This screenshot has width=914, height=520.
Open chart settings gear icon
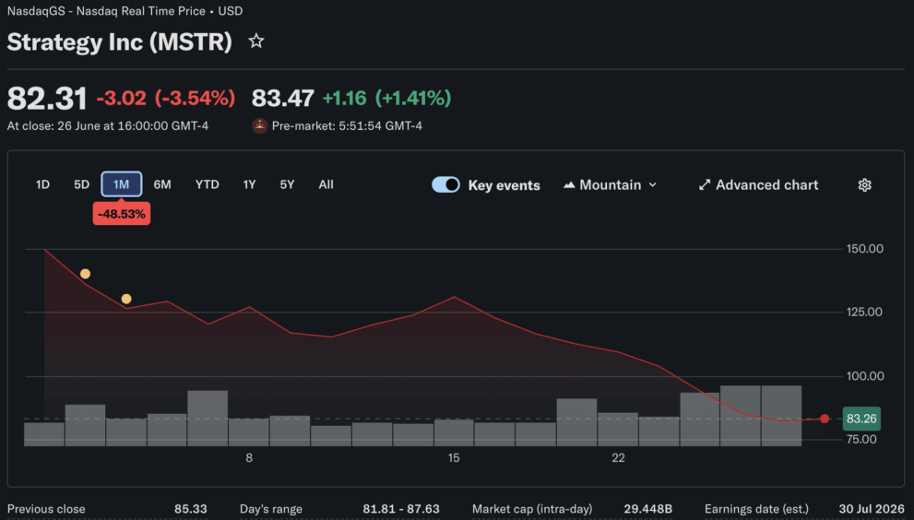(864, 184)
